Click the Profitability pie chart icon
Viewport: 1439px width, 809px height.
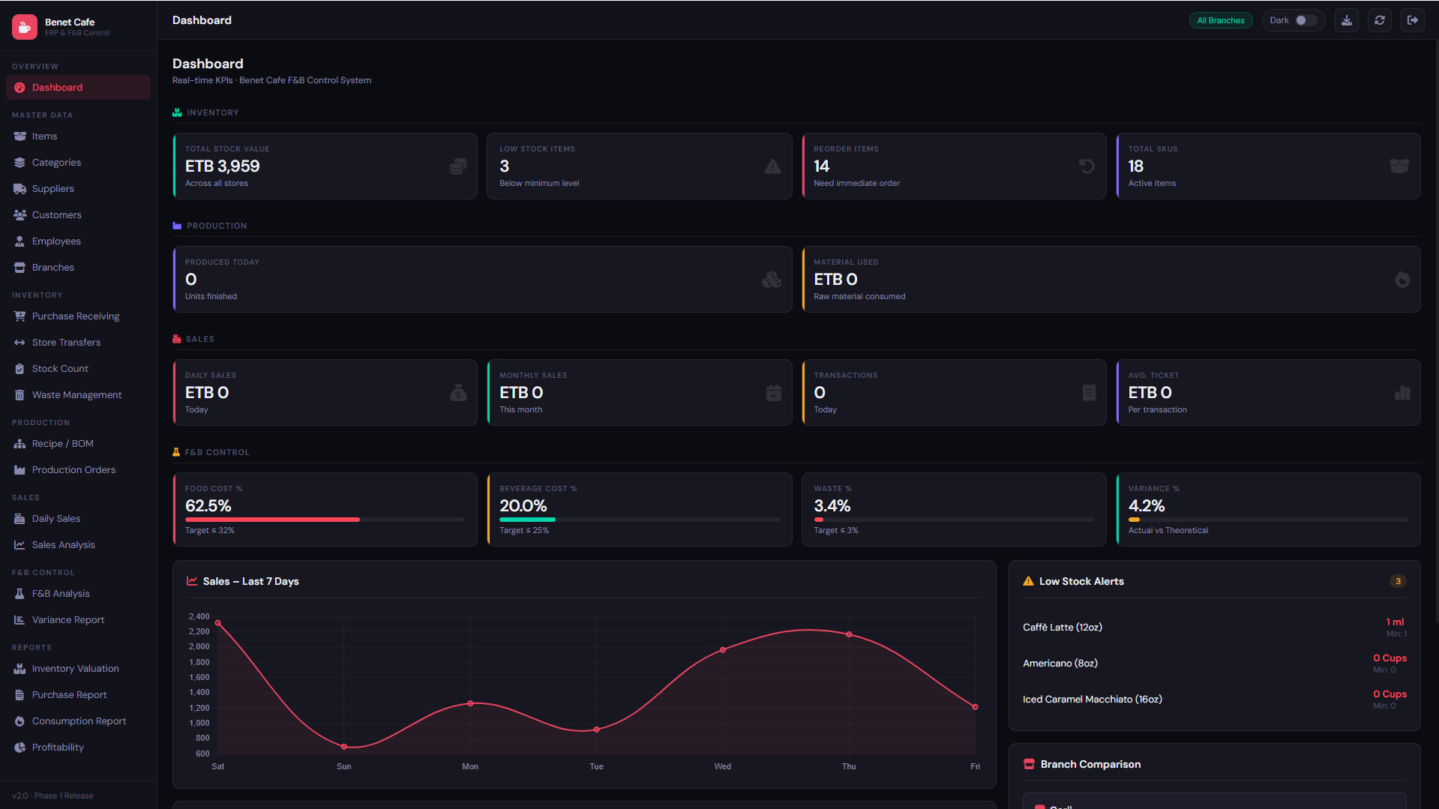(19, 748)
